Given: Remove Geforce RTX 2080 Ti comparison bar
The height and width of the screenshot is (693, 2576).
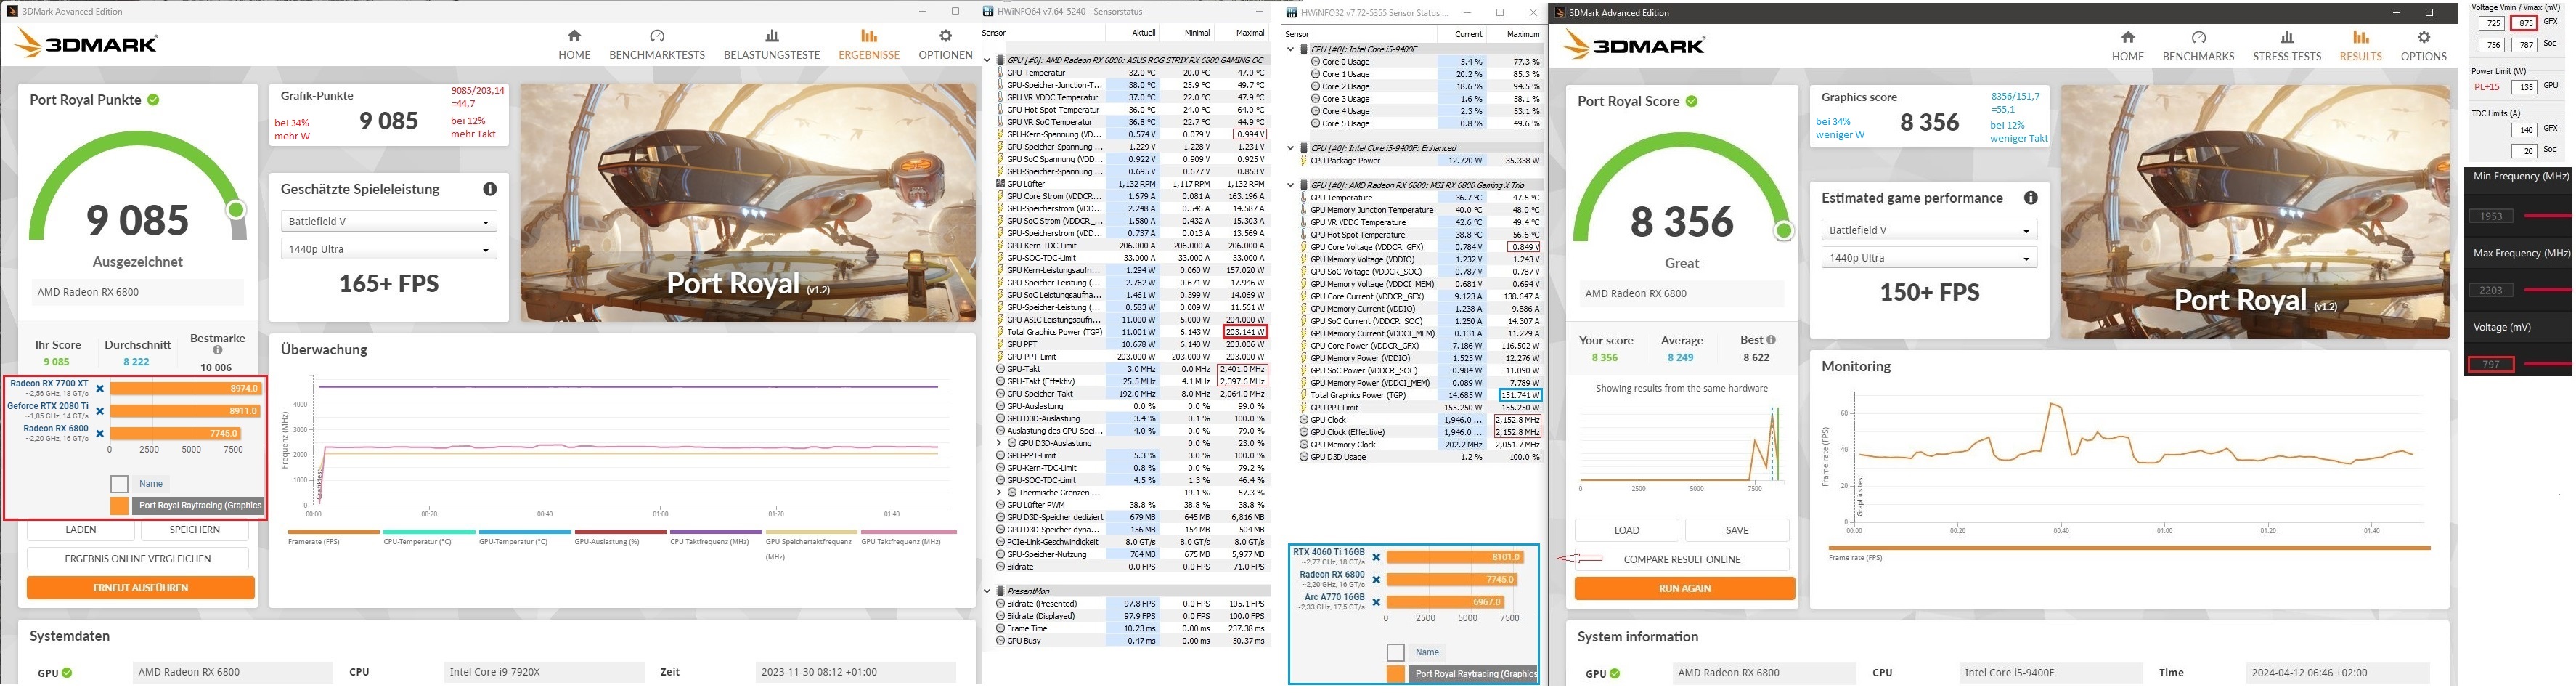Looking at the screenshot, I should click(100, 411).
